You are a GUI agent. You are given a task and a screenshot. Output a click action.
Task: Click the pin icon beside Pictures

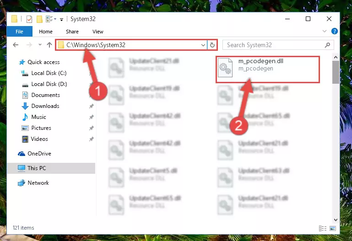pyautogui.click(x=92, y=128)
